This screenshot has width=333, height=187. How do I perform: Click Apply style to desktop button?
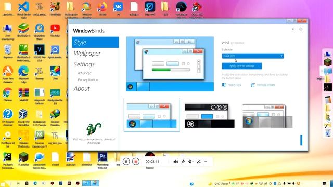click(x=241, y=66)
